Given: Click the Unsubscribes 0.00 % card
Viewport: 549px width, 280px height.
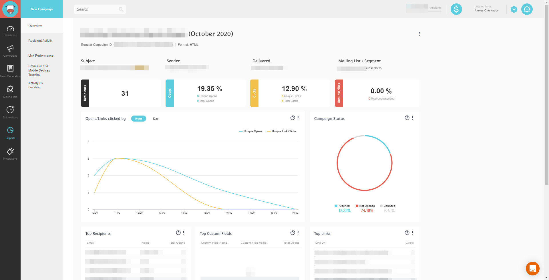Looking at the screenshot, I should pos(377,93).
